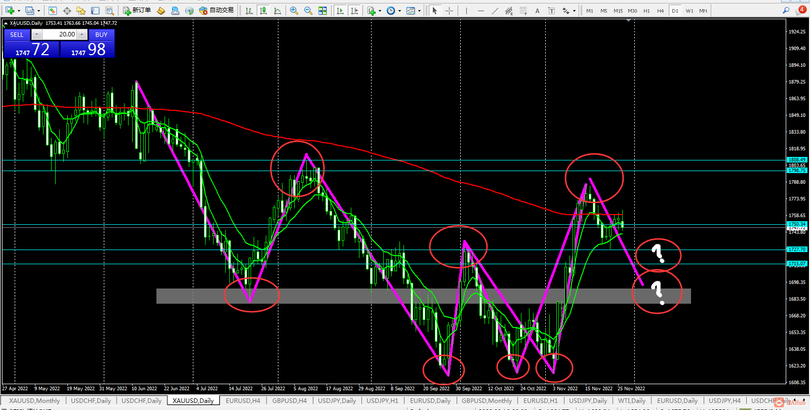Screen dimensions: 810x410
Task: Expand the new chart dropdown arrow
Action: click(x=19, y=11)
